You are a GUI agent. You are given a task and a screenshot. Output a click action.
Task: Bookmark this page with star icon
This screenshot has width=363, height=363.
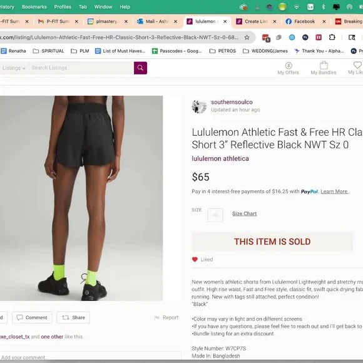[x=247, y=38]
